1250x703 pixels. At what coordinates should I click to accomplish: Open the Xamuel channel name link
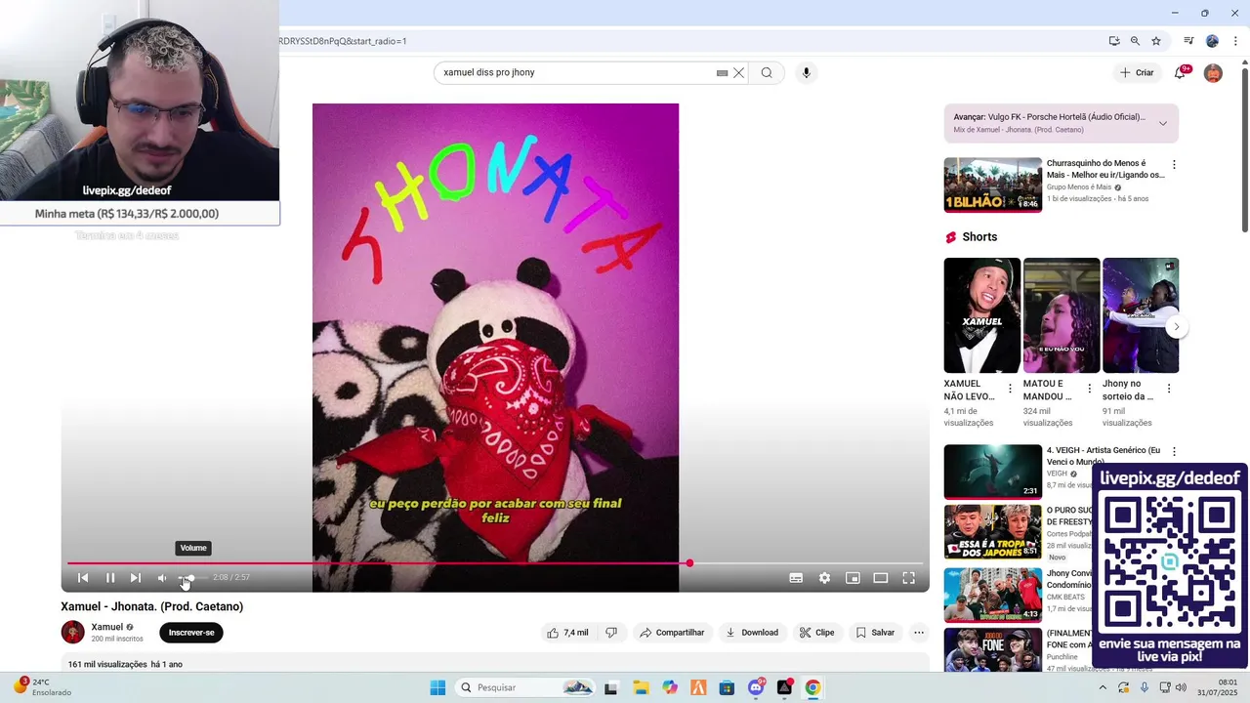[107, 627]
